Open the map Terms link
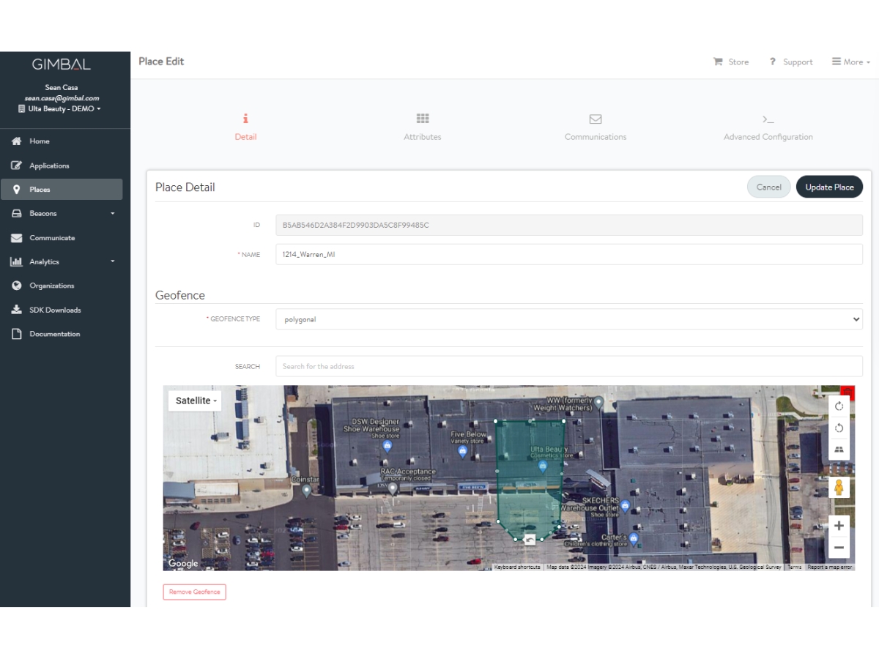This screenshot has width=879, height=659. point(794,567)
